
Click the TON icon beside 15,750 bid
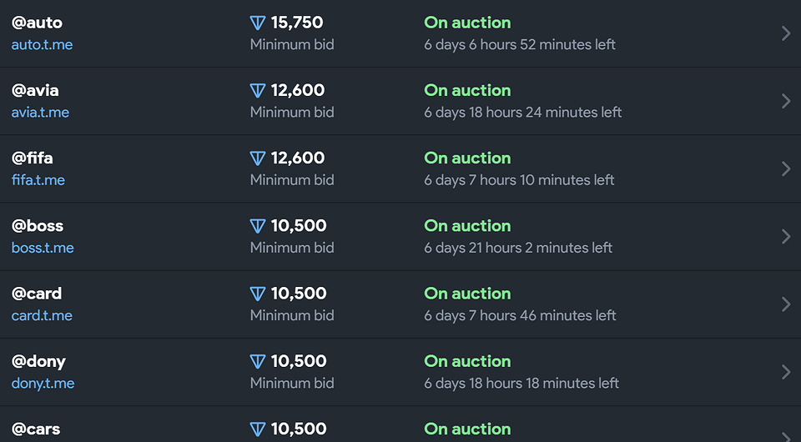(257, 23)
